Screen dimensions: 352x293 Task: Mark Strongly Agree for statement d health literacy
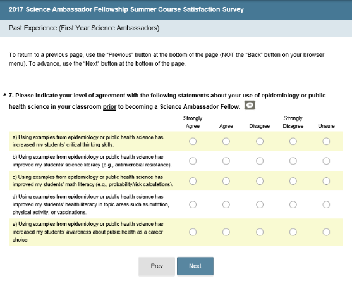click(193, 204)
